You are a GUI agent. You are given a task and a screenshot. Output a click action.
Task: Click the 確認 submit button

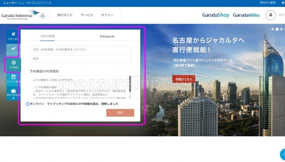click(120, 113)
